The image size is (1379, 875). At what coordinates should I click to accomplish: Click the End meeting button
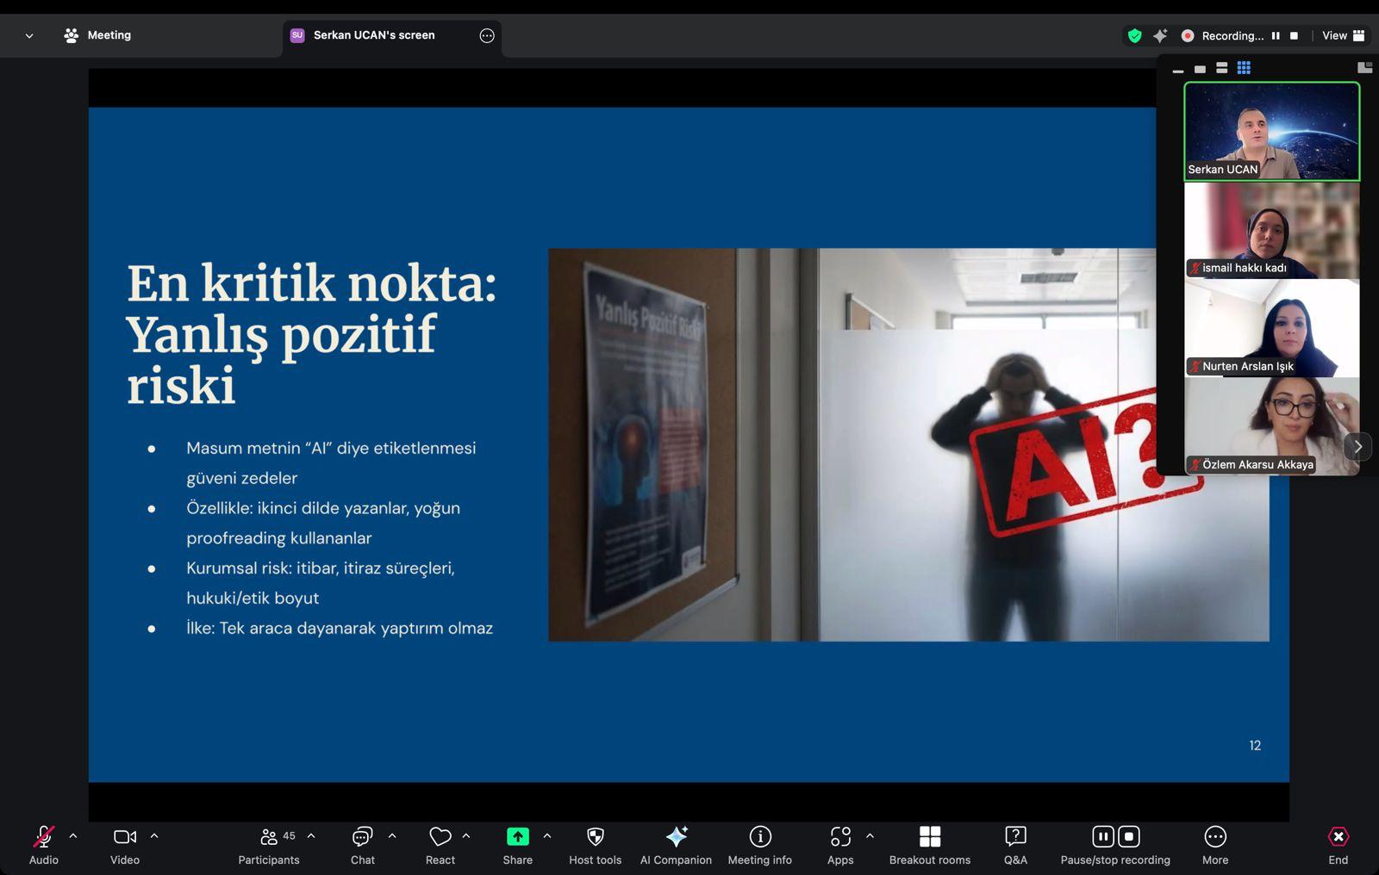tap(1338, 837)
